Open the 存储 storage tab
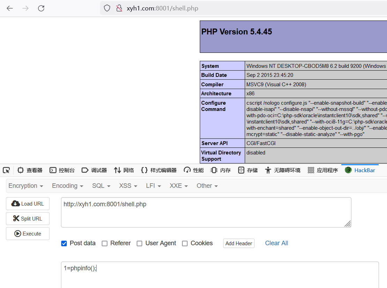The height and width of the screenshot is (288, 387). pos(248,170)
